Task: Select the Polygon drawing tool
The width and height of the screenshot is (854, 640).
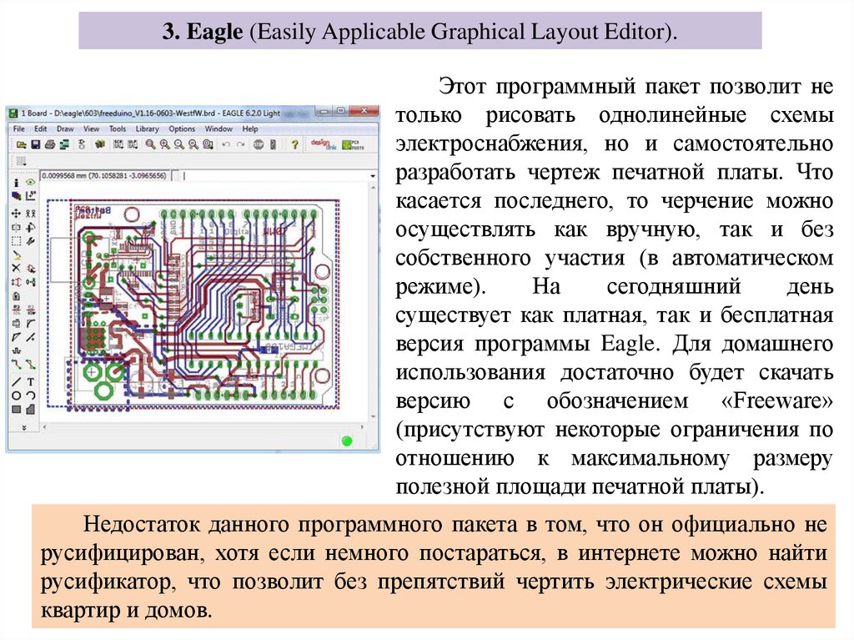Action: pyautogui.click(x=31, y=409)
